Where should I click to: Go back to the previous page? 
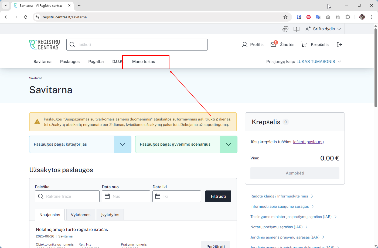pyautogui.click(x=6, y=17)
